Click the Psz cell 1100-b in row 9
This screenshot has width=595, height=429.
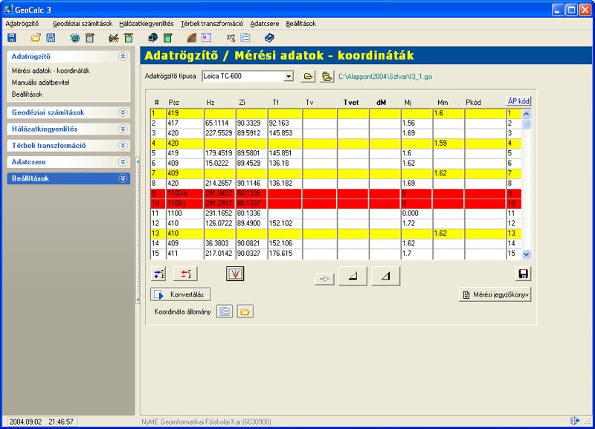point(184,193)
